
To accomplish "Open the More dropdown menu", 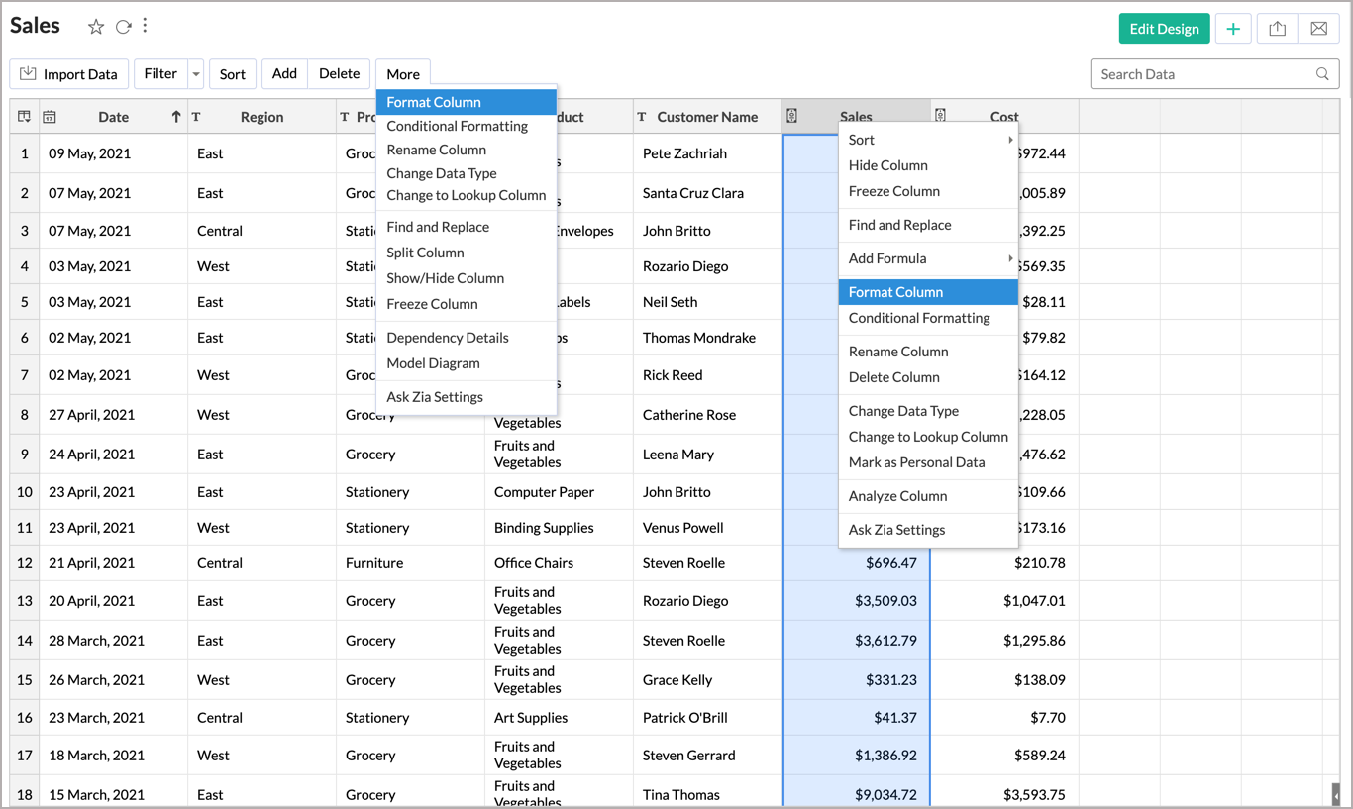I will (403, 74).
